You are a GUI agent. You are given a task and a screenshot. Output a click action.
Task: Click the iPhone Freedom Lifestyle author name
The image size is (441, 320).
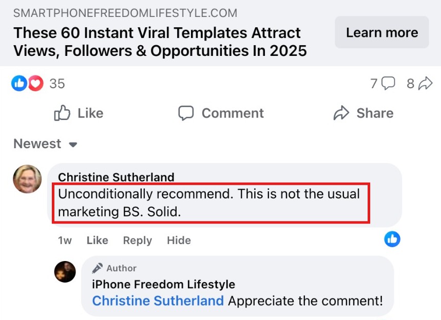click(x=163, y=284)
